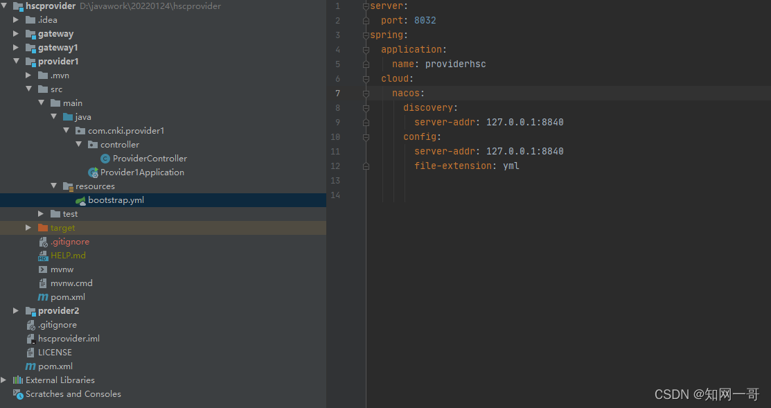The height and width of the screenshot is (408, 771).
Task: Click the provider1 pom.xml Maven icon
Action: click(43, 297)
